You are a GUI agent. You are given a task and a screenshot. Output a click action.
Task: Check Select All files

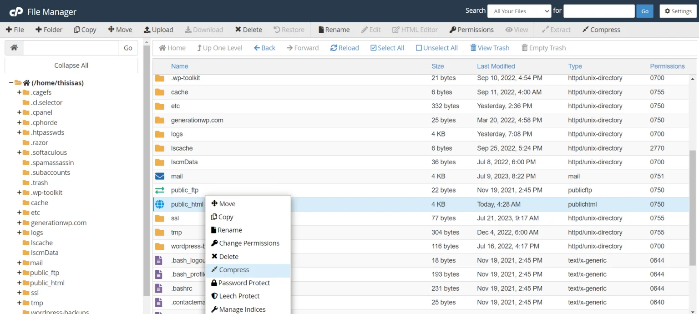pyautogui.click(x=374, y=48)
